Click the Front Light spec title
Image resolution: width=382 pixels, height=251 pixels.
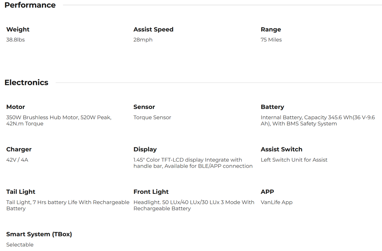click(151, 192)
